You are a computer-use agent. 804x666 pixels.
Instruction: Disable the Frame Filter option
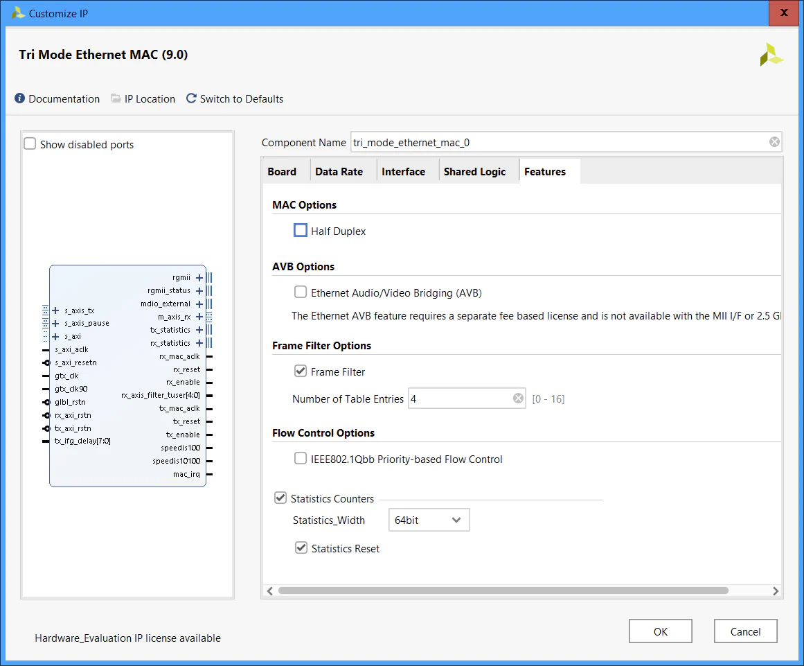click(x=300, y=371)
